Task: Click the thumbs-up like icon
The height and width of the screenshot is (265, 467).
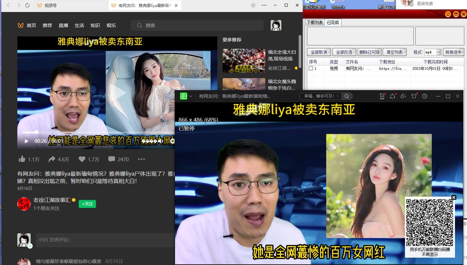Action: click(x=22, y=159)
